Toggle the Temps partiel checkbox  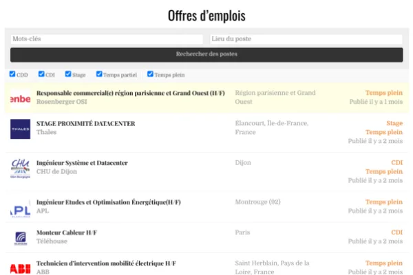(99, 74)
